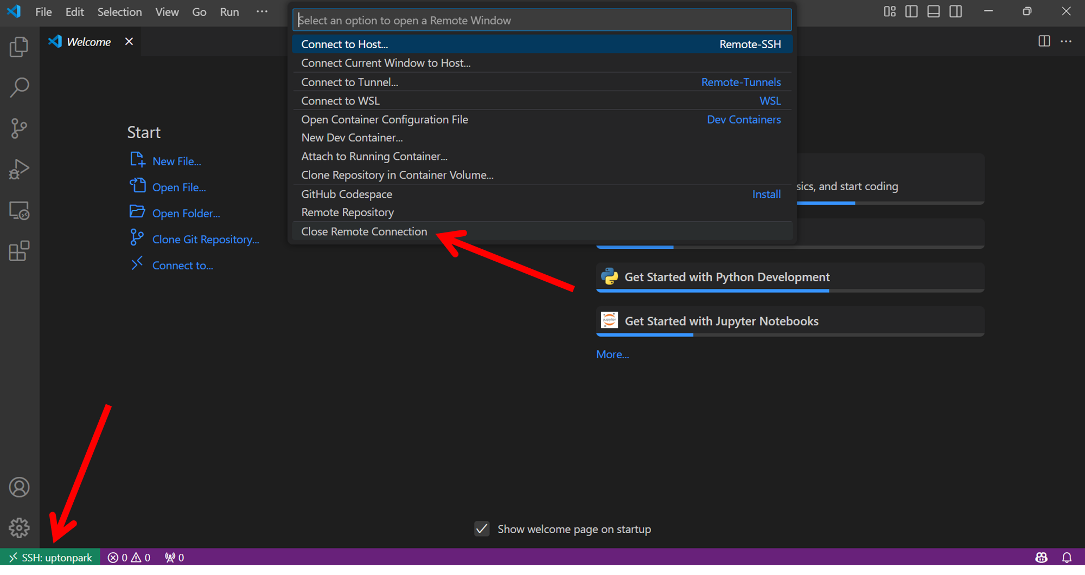Click the Manage gear icon
This screenshot has width=1085, height=575.
tap(19, 527)
